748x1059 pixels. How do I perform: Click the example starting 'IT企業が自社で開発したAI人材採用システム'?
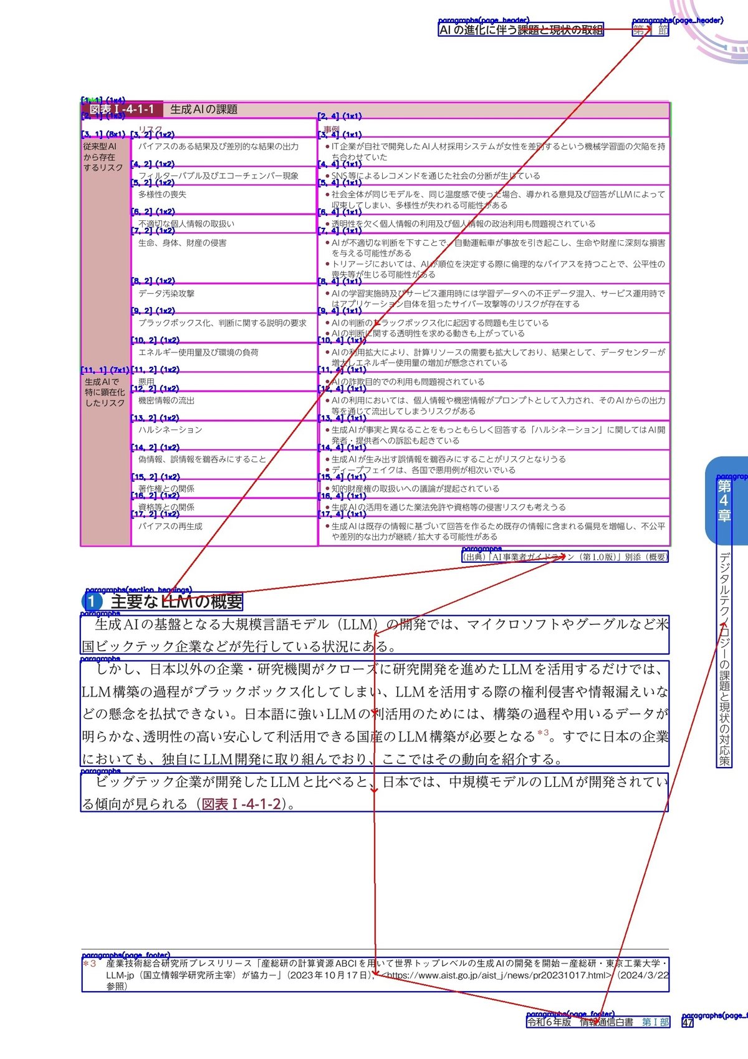click(x=495, y=152)
